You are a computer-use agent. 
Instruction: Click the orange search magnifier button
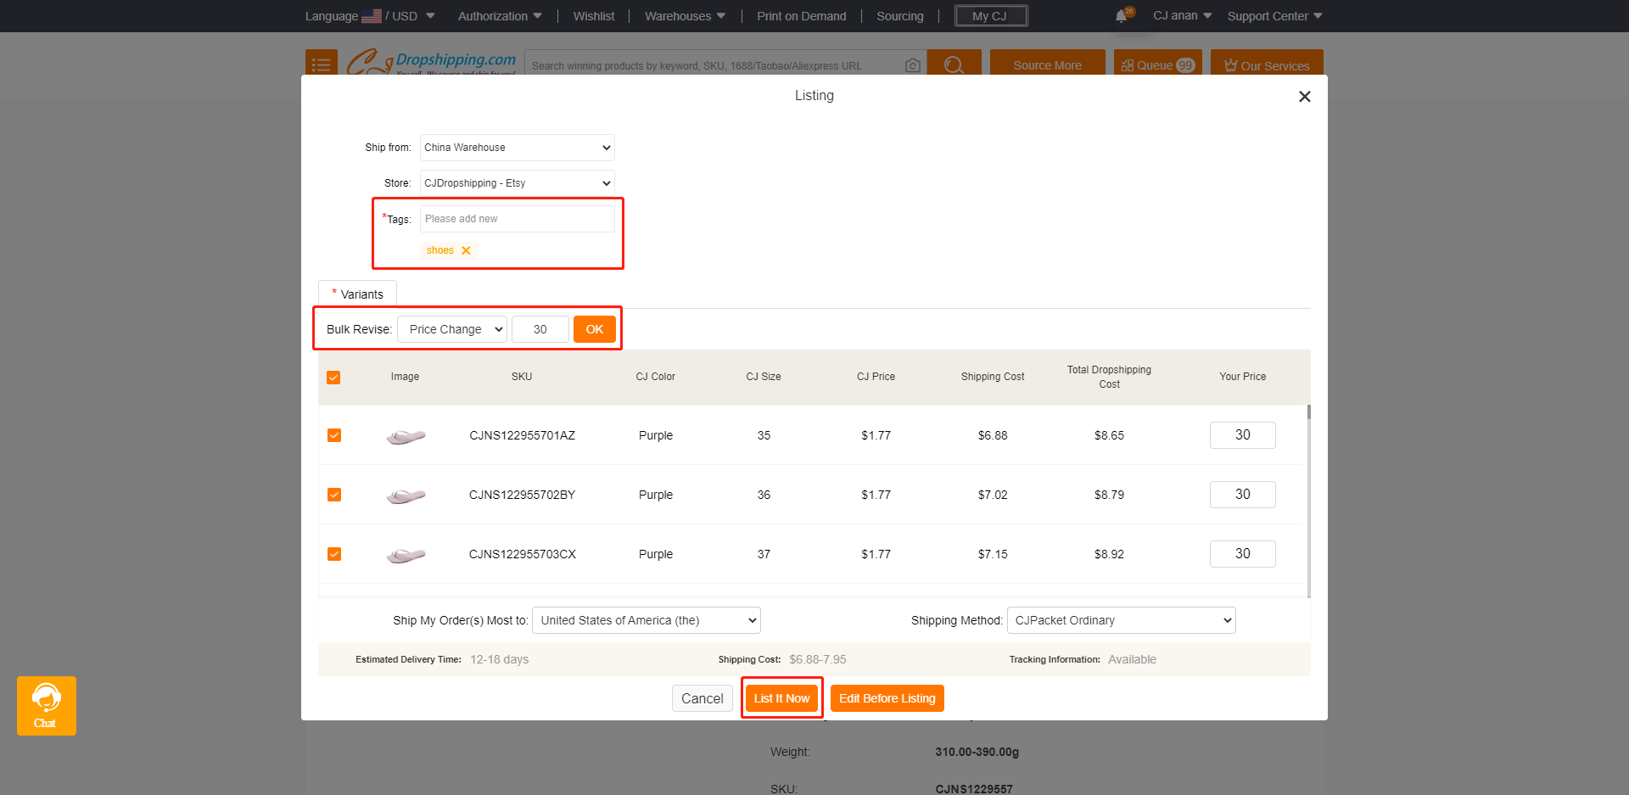pos(954,64)
